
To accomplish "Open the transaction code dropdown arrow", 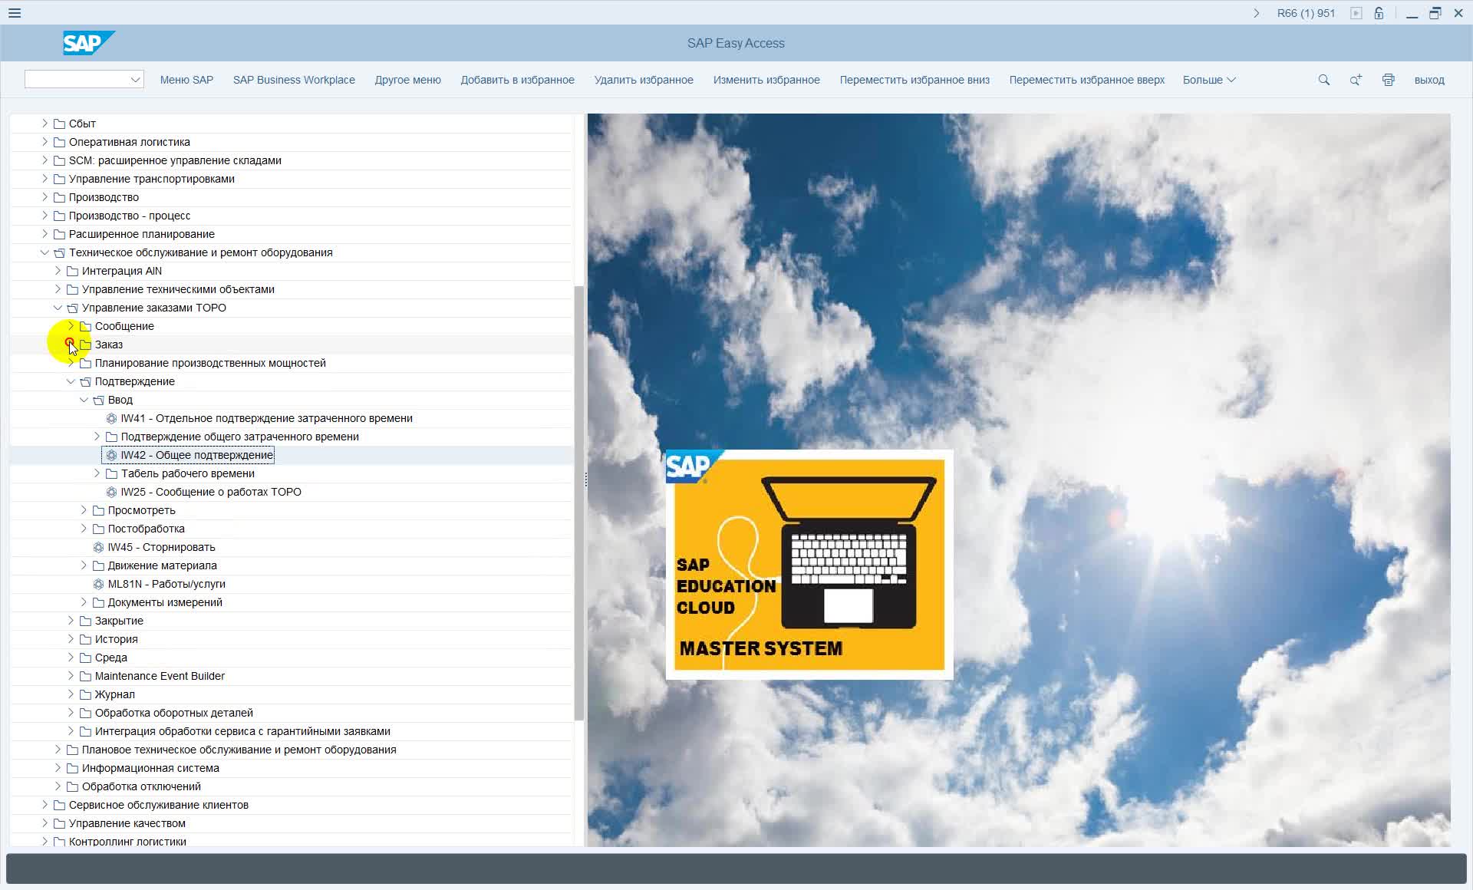I will (135, 80).
